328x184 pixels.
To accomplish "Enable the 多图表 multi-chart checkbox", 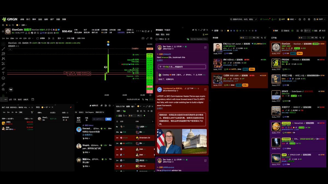I will coord(38,38).
